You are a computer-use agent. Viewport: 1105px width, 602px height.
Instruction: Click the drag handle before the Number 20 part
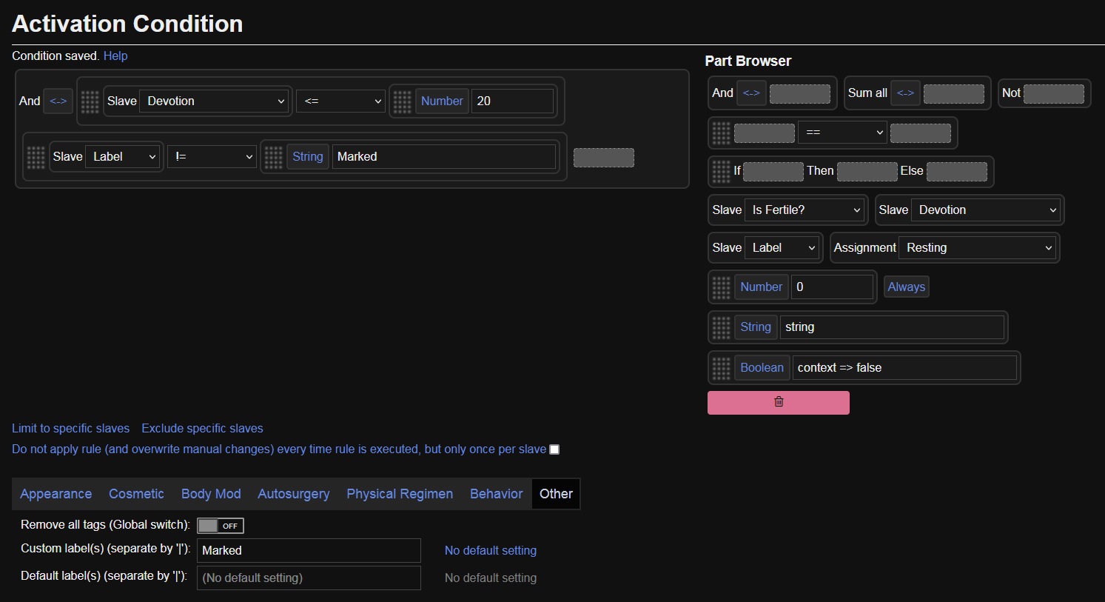402,101
